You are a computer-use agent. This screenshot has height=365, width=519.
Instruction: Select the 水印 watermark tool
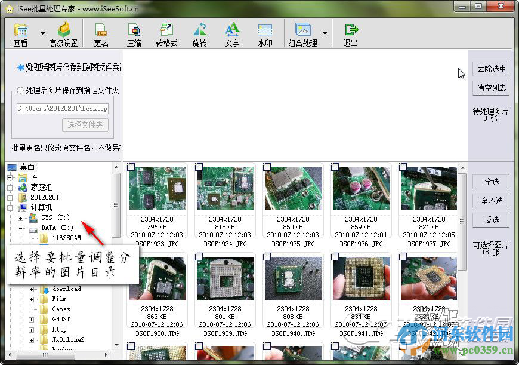pos(265,33)
